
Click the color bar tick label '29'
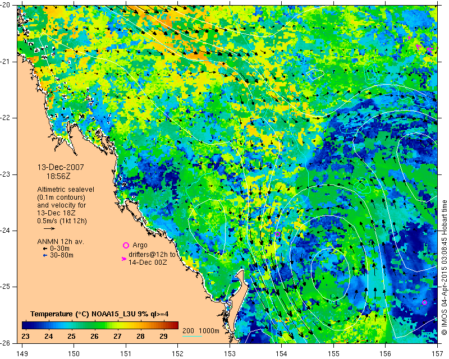click(163, 336)
